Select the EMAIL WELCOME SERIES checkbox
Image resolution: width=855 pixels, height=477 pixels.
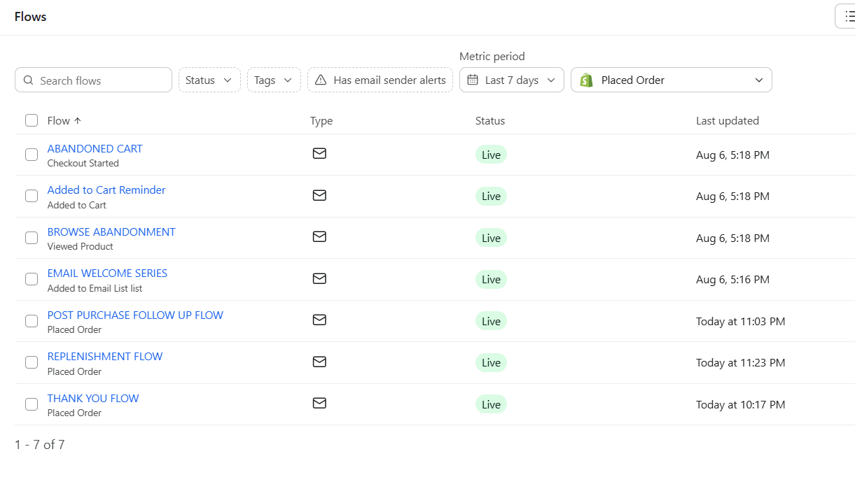pos(32,280)
